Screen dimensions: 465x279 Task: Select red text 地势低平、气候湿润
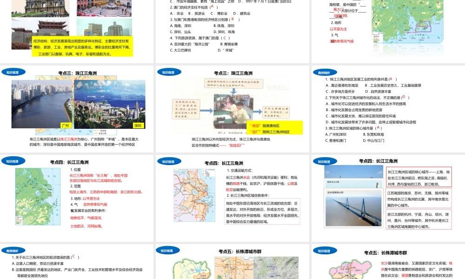tap(86, 218)
